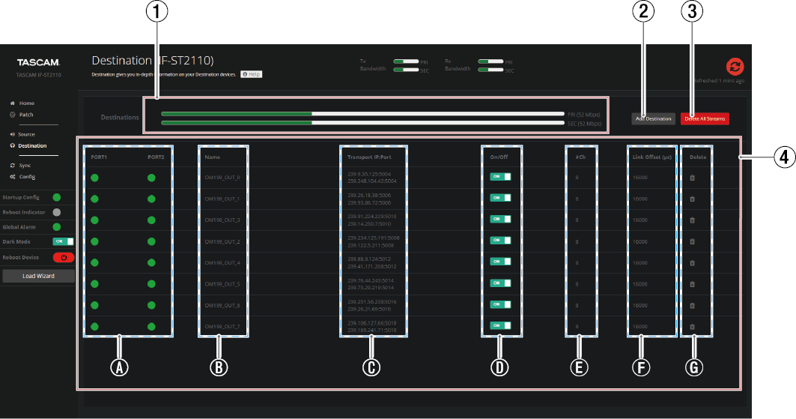Click the PORT1 status dot for OM199_OUT_5
The height and width of the screenshot is (419, 796).
click(94, 284)
